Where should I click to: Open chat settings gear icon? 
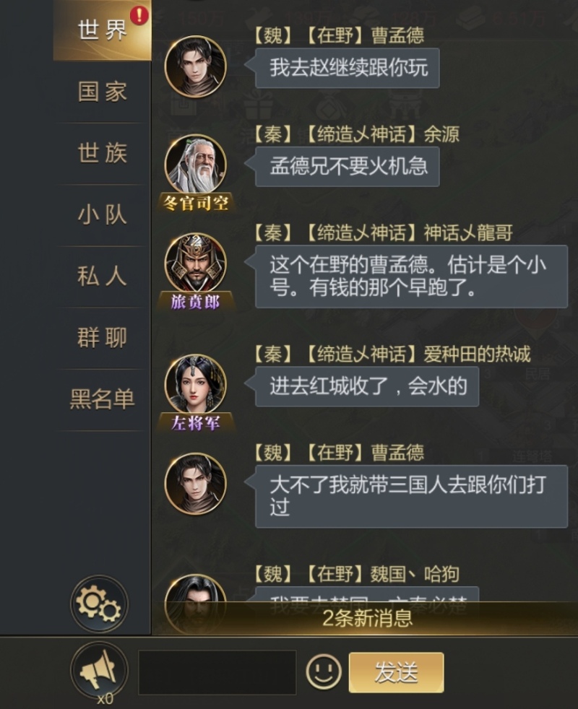click(x=99, y=604)
